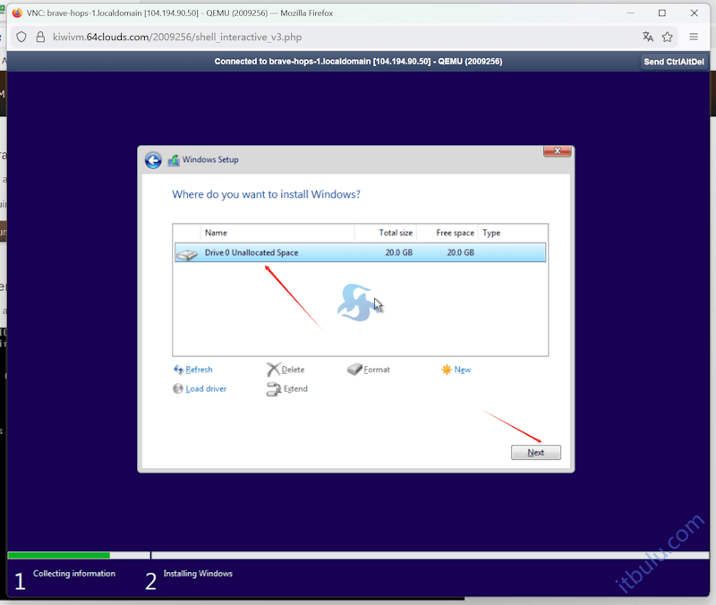Click the Type column header
This screenshot has height=605, width=716.
(512, 233)
